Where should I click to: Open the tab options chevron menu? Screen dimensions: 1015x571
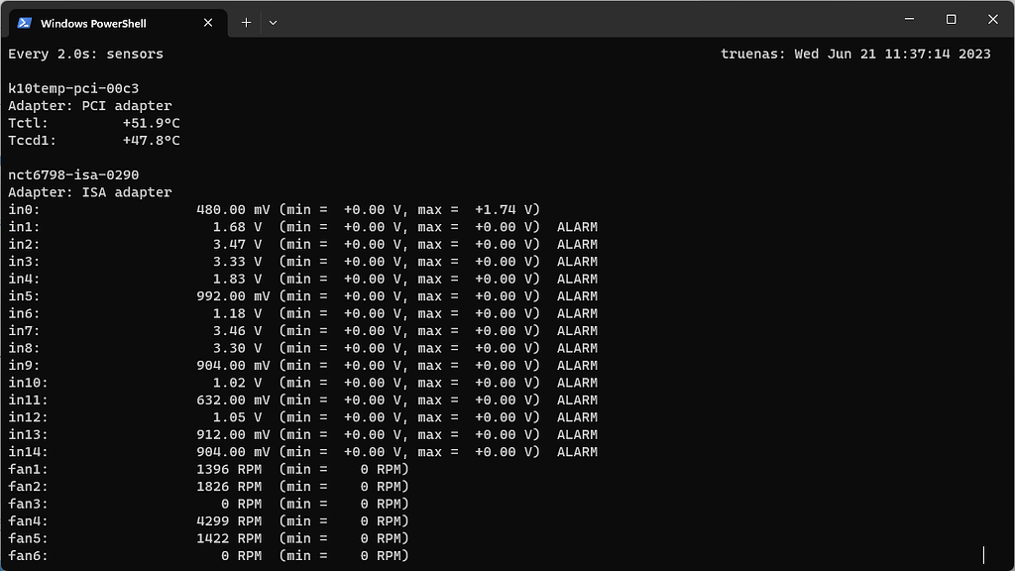273,22
